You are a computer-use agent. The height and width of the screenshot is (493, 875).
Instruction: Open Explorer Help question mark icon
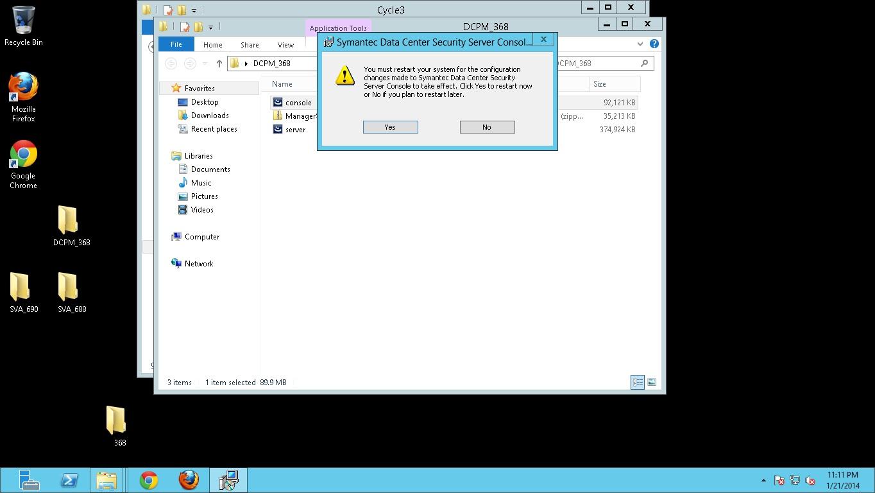point(654,44)
